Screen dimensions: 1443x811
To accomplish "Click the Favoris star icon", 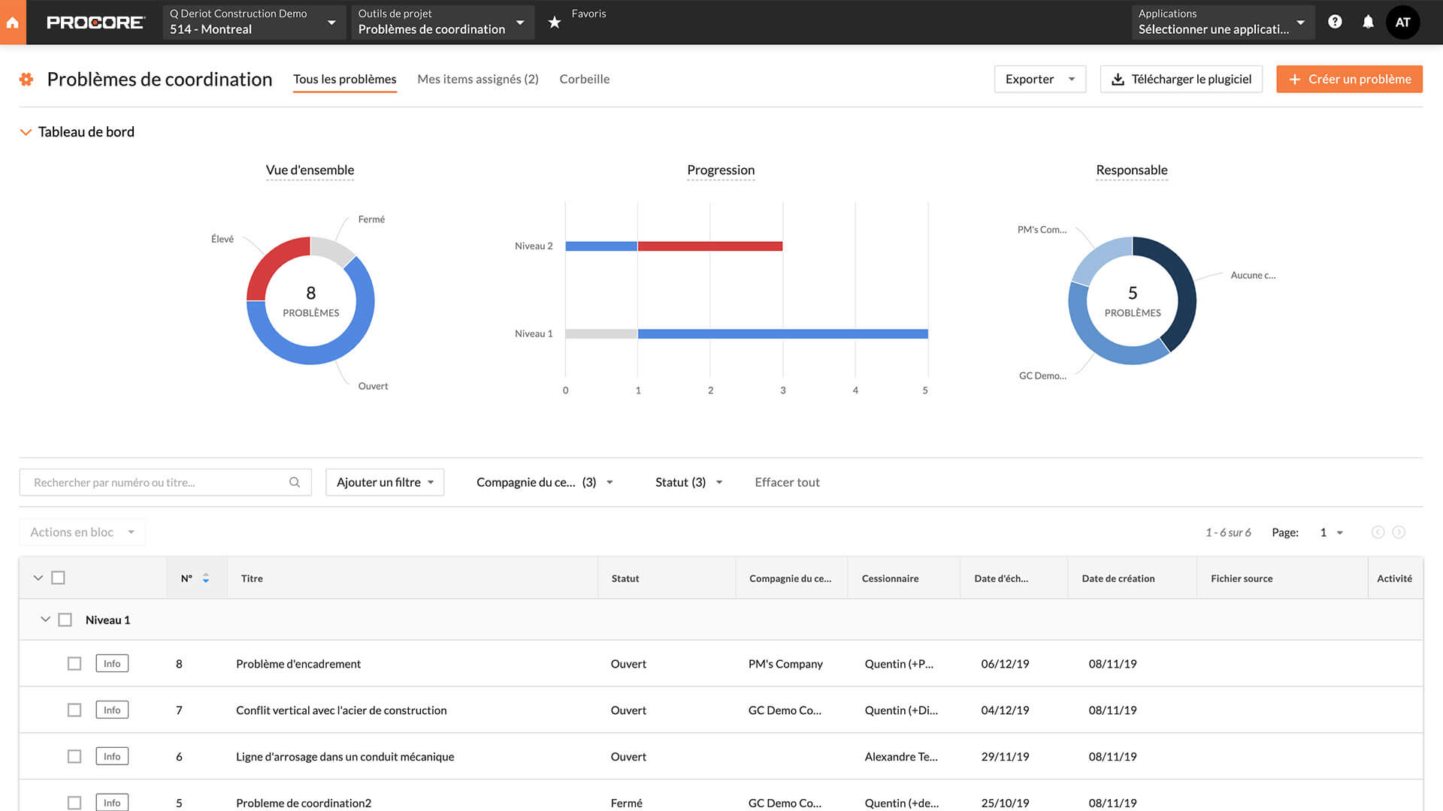I will (x=555, y=23).
